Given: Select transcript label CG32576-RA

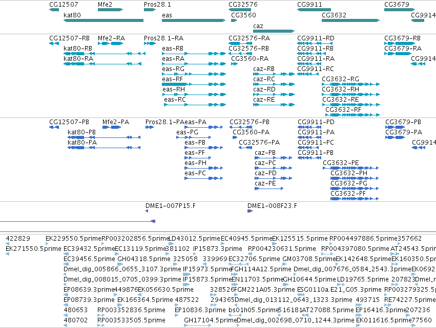Looking at the screenshot, I should [x=250, y=38].
